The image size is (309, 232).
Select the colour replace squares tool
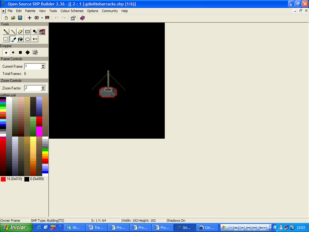(35, 31)
